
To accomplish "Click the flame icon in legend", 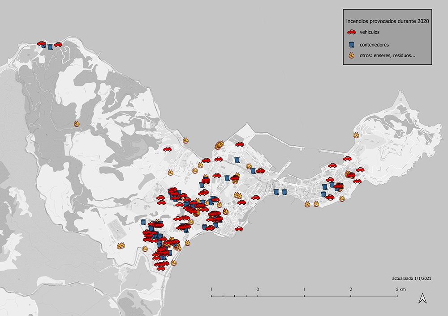I will (351, 55).
